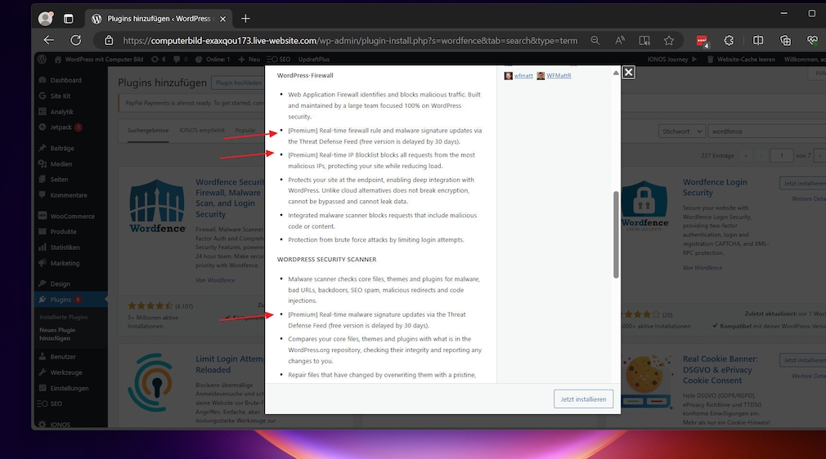This screenshot has width=826, height=459.
Task: Click the scroll-up arrow of the dialog scrollbar
Action: (615, 74)
